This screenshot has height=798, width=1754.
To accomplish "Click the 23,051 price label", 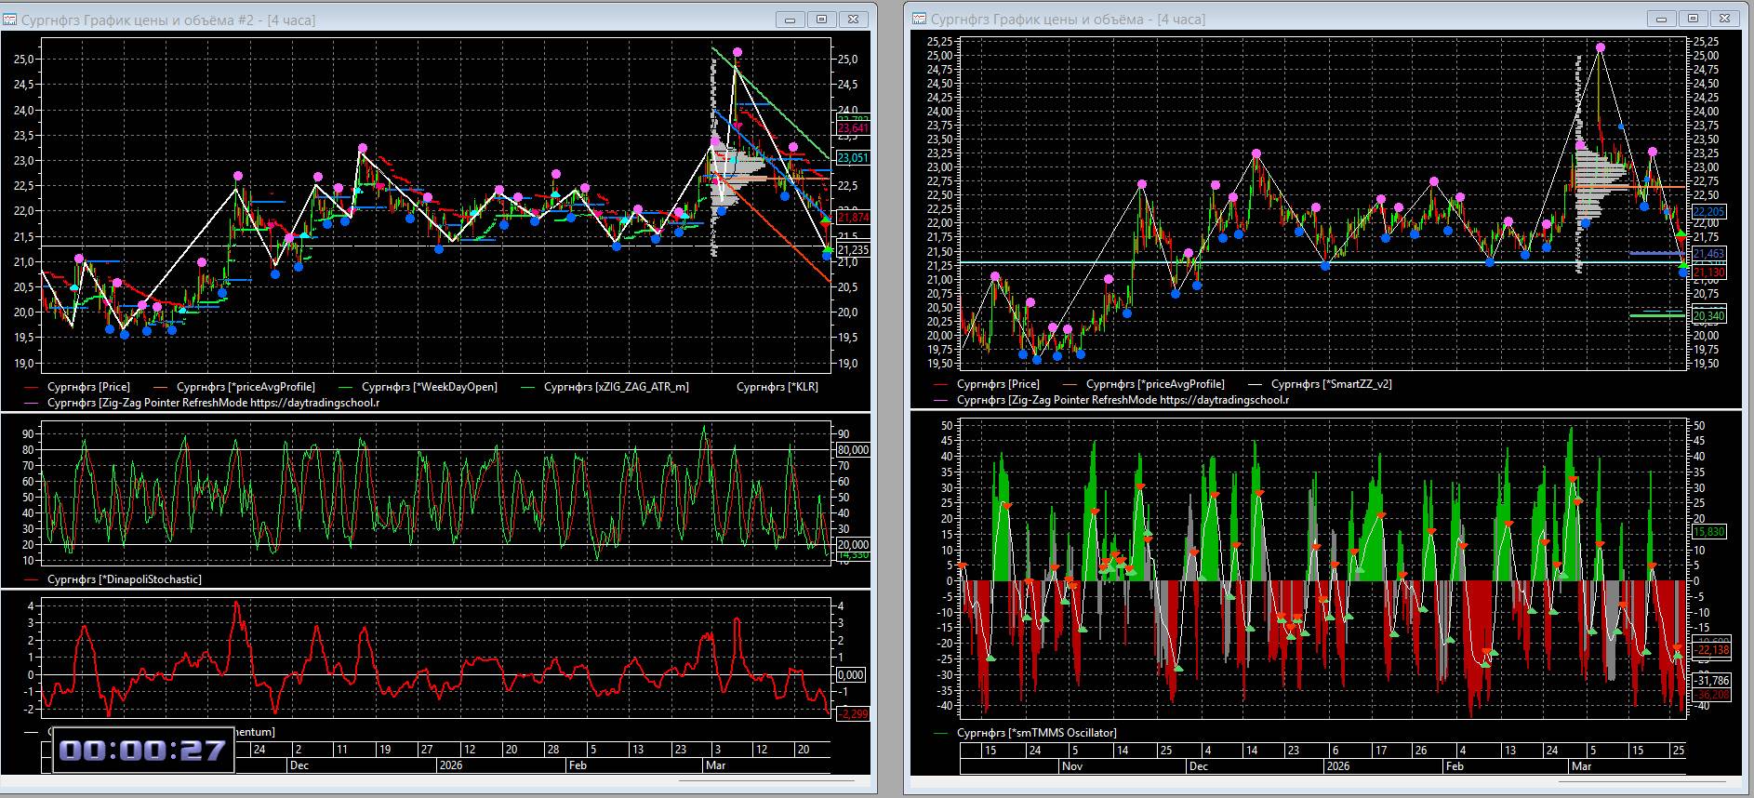I will pyautogui.click(x=853, y=158).
